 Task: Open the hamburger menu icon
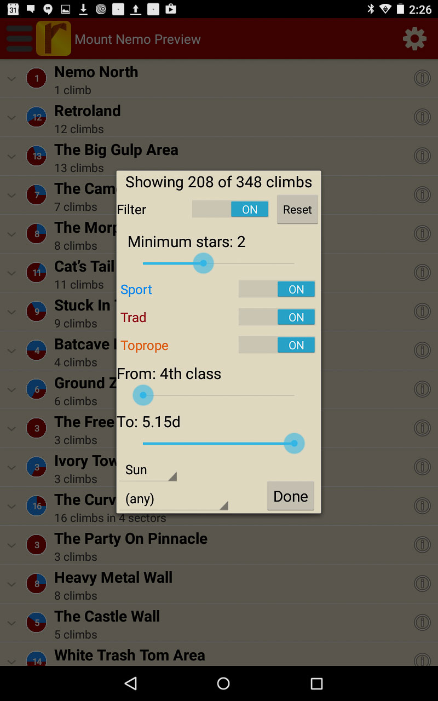pos(20,39)
